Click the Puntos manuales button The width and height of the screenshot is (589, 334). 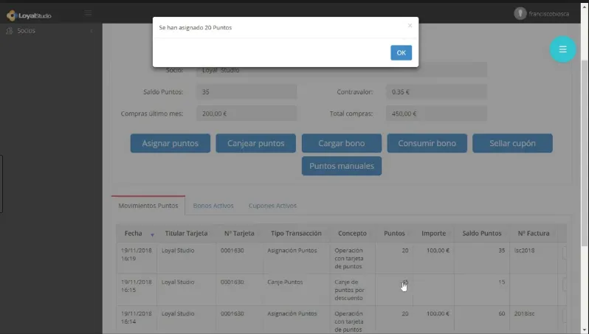pyautogui.click(x=342, y=166)
